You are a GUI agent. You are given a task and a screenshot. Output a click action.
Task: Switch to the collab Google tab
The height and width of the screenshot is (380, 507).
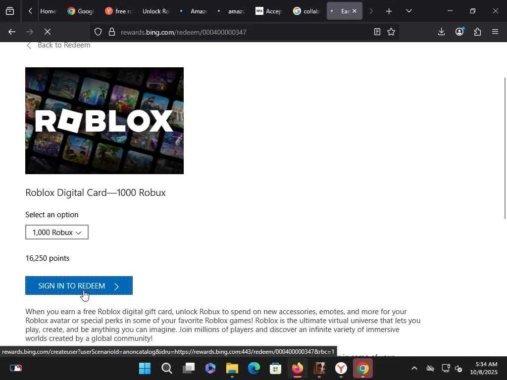point(306,11)
